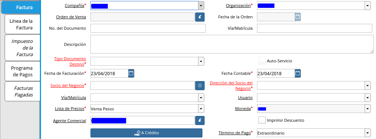Check the Imprimir Descuento box
Screen dimensions: 376x139
click(262, 120)
